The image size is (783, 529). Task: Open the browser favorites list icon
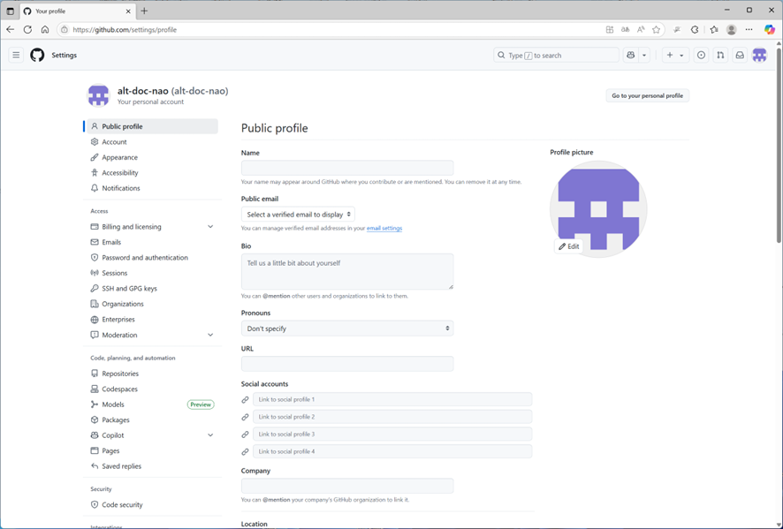tap(714, 29)
